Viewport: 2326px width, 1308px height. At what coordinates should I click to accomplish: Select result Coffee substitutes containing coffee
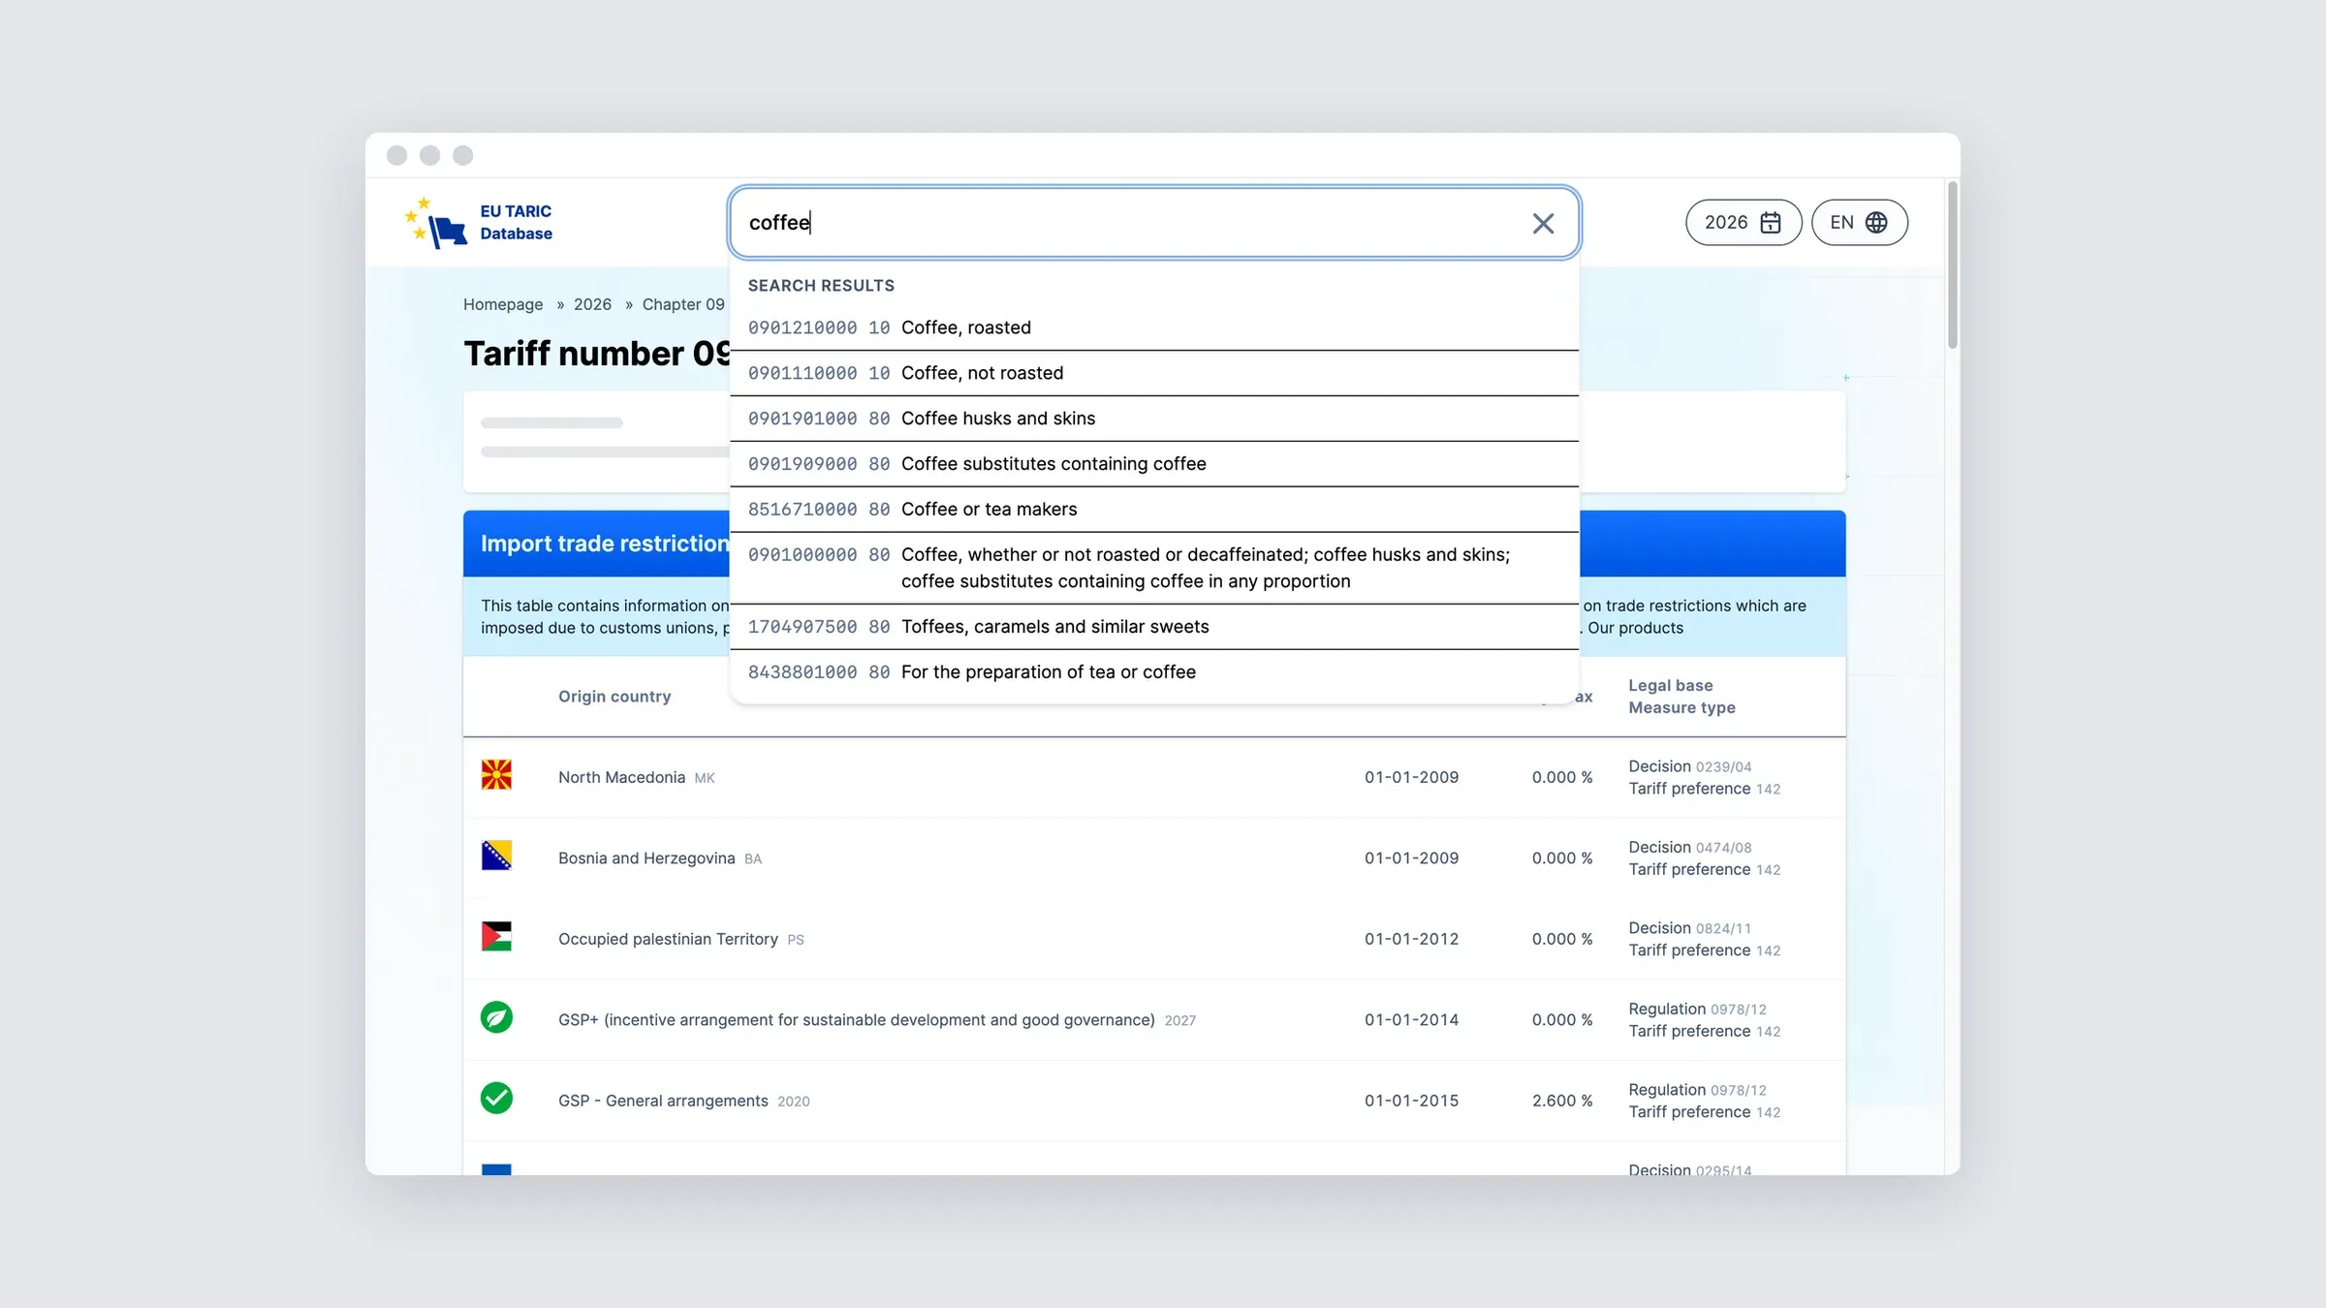[1153, 464]
